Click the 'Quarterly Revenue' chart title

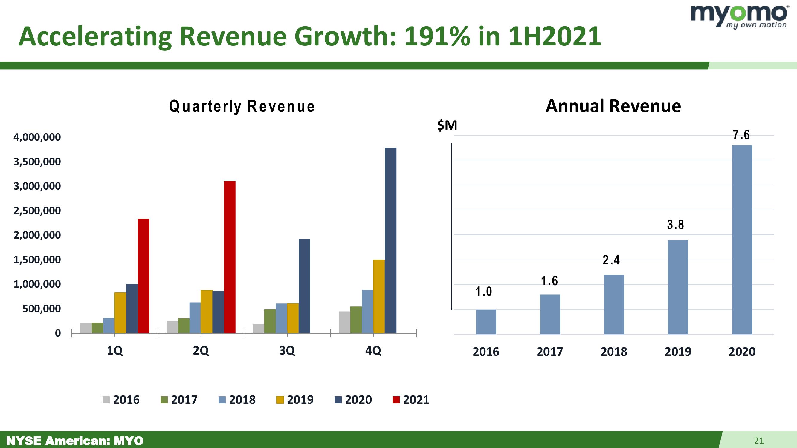[242, 106]
